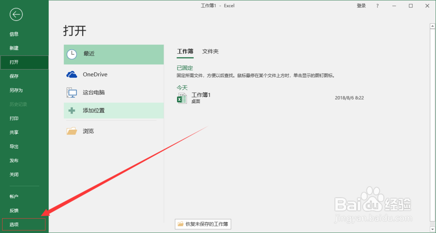The height and width of the screenshot is (233, 436).
Task: Click the Excel file icon for 工作簿1
Action: pos(182,98)
